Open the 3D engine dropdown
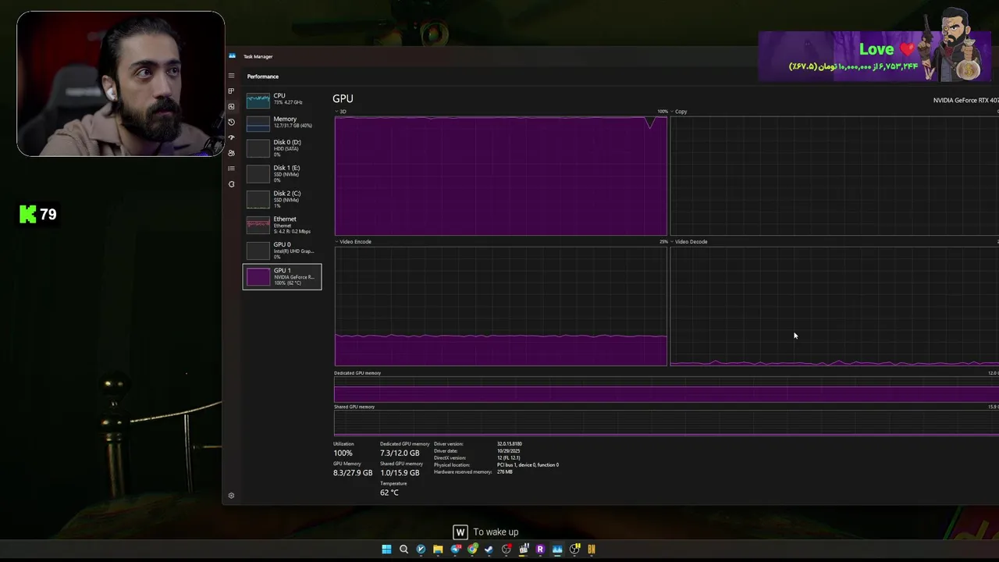The height and width of the screenshot is (562, 999). pyautogui.click(x=340, y=112)
